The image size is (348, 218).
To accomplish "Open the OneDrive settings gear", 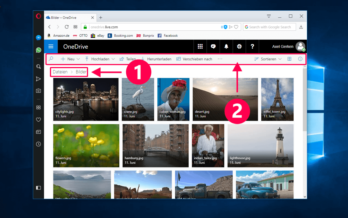I will click(239, 46).
